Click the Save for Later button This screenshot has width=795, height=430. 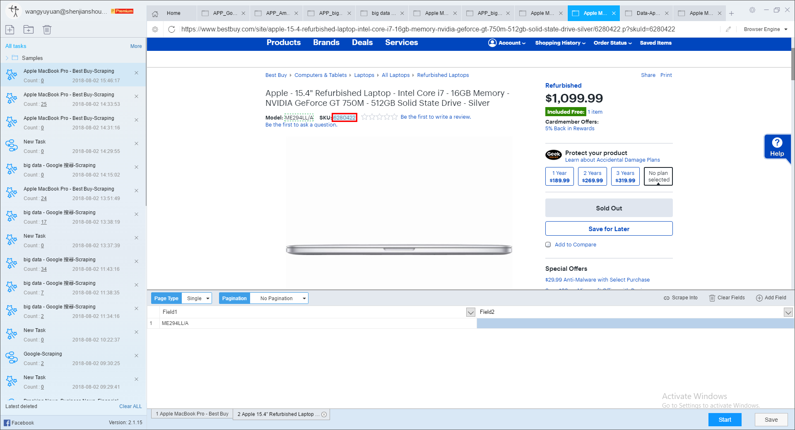609,229
